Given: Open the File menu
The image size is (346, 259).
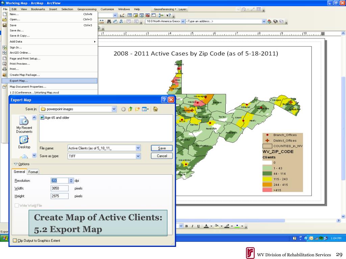Looking at the screenshot, I should 5,9.
